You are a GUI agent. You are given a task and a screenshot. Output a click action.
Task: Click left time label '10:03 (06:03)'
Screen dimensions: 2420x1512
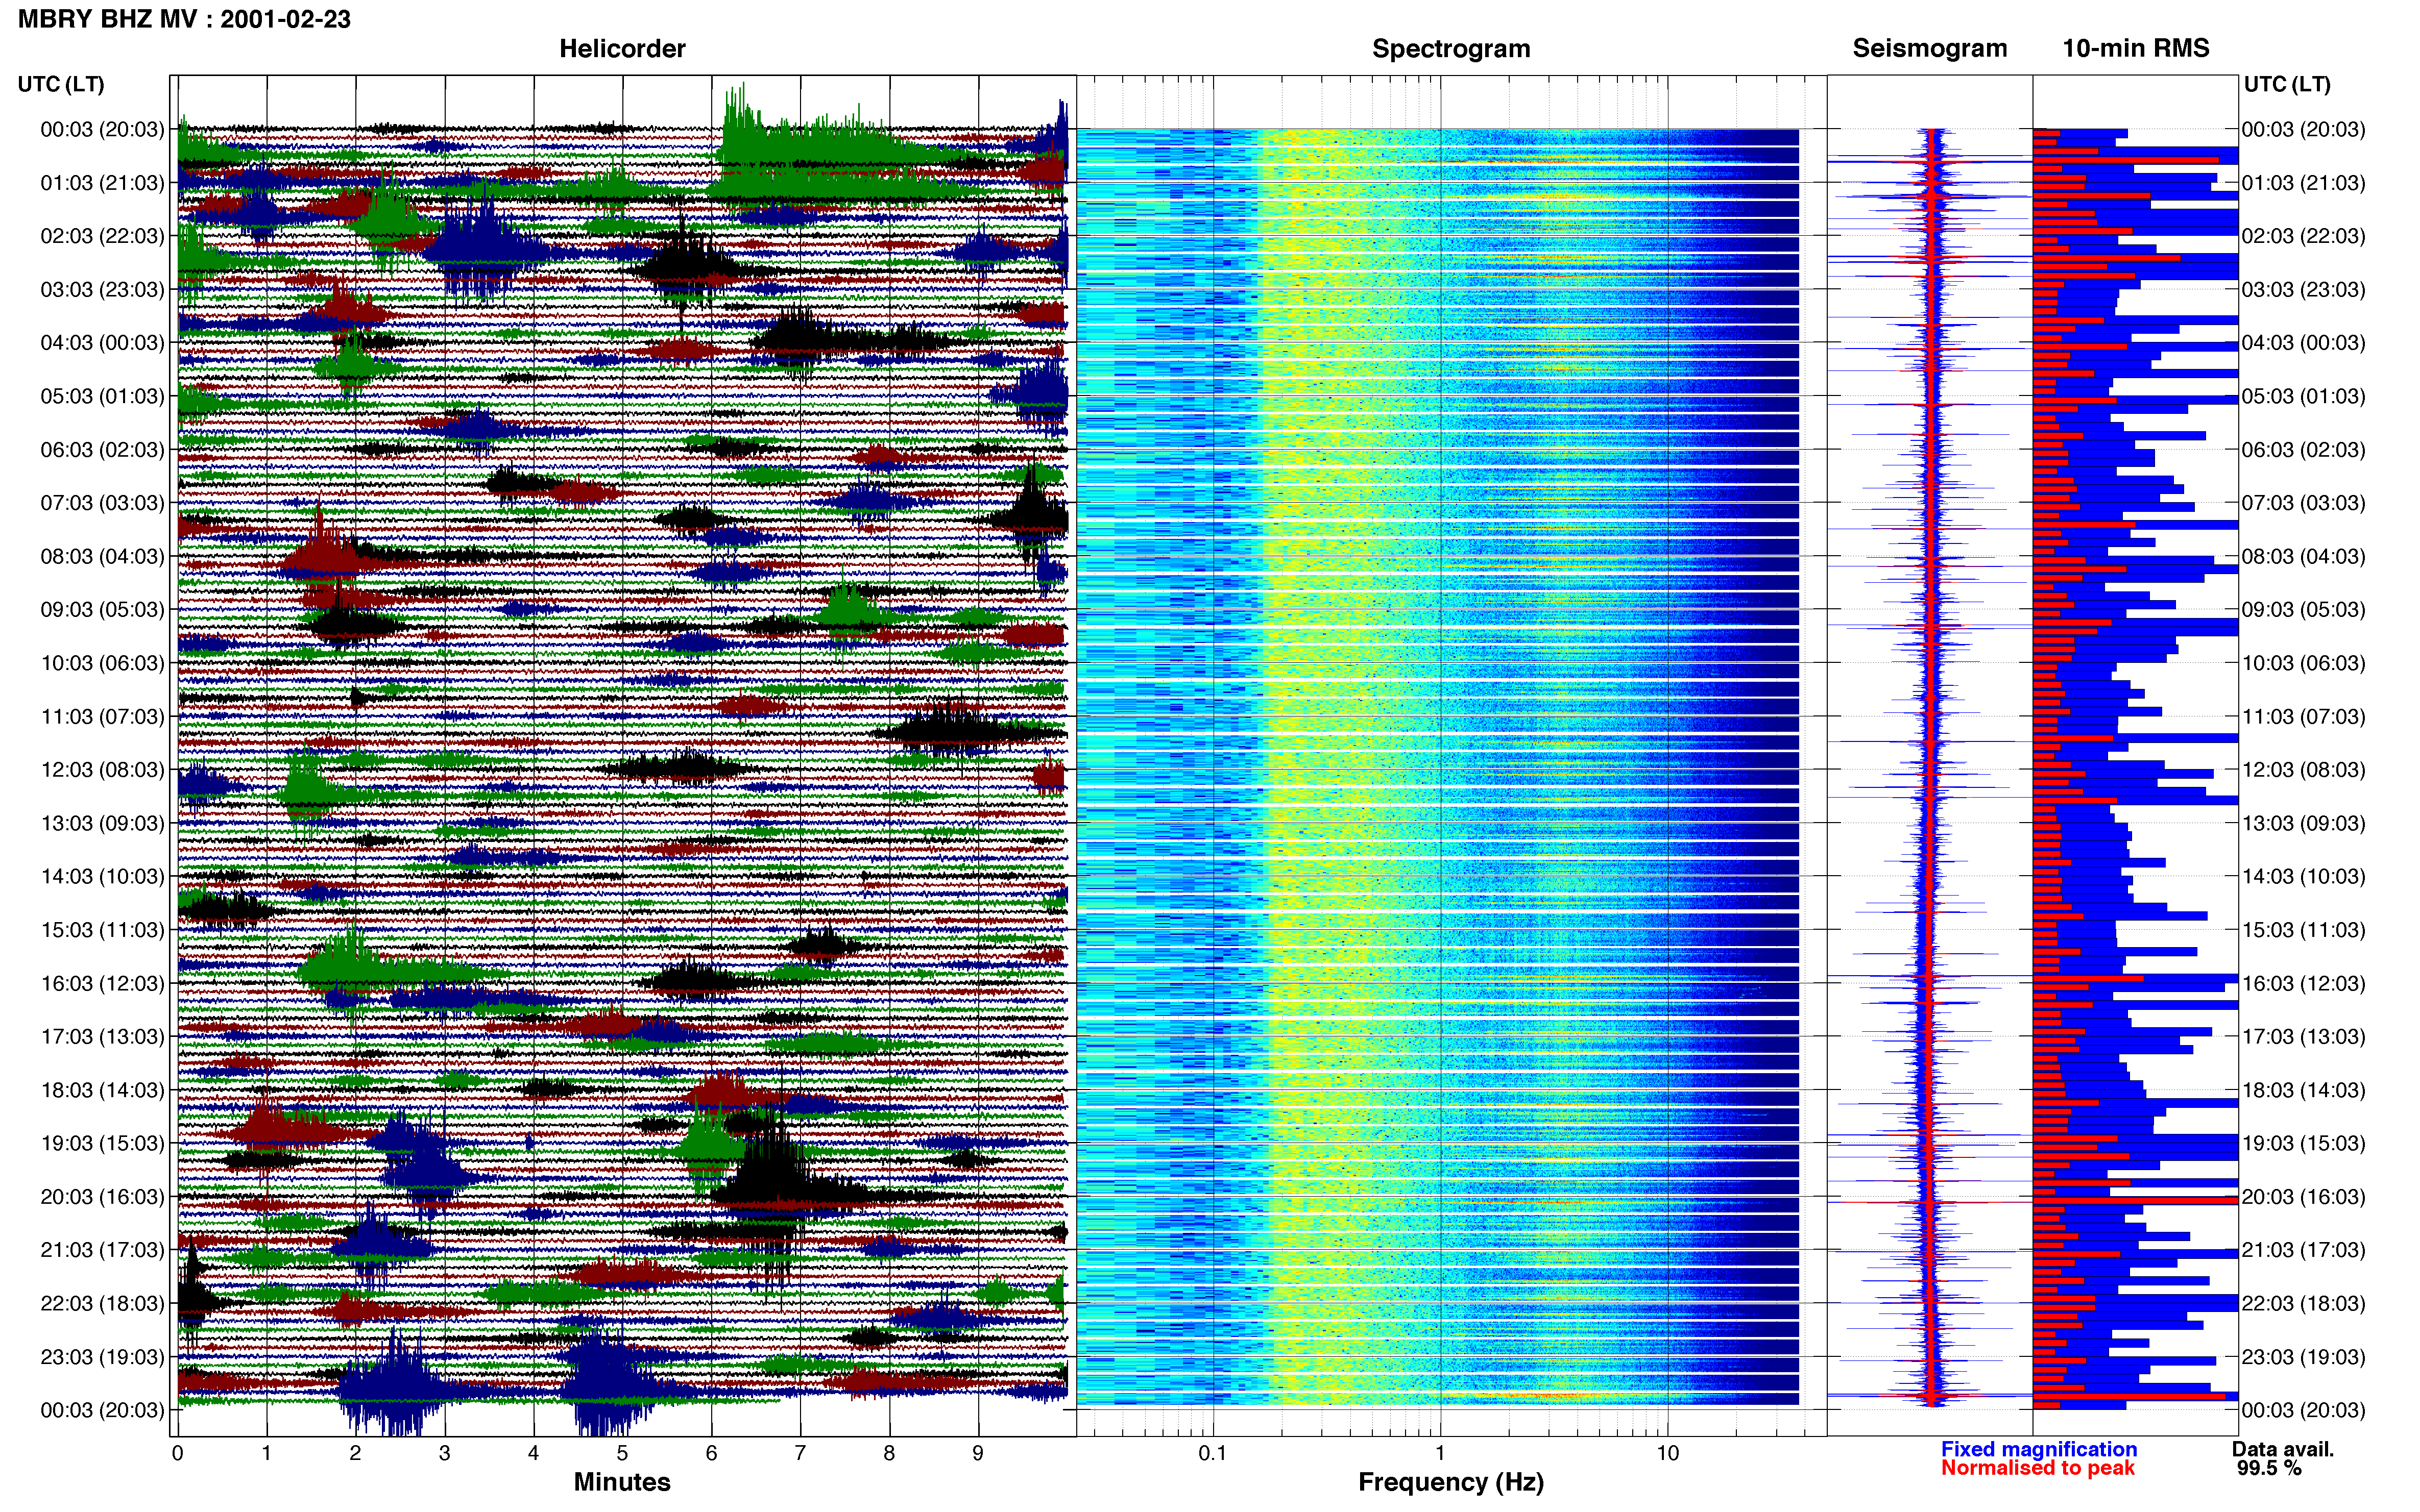(102, 663)
